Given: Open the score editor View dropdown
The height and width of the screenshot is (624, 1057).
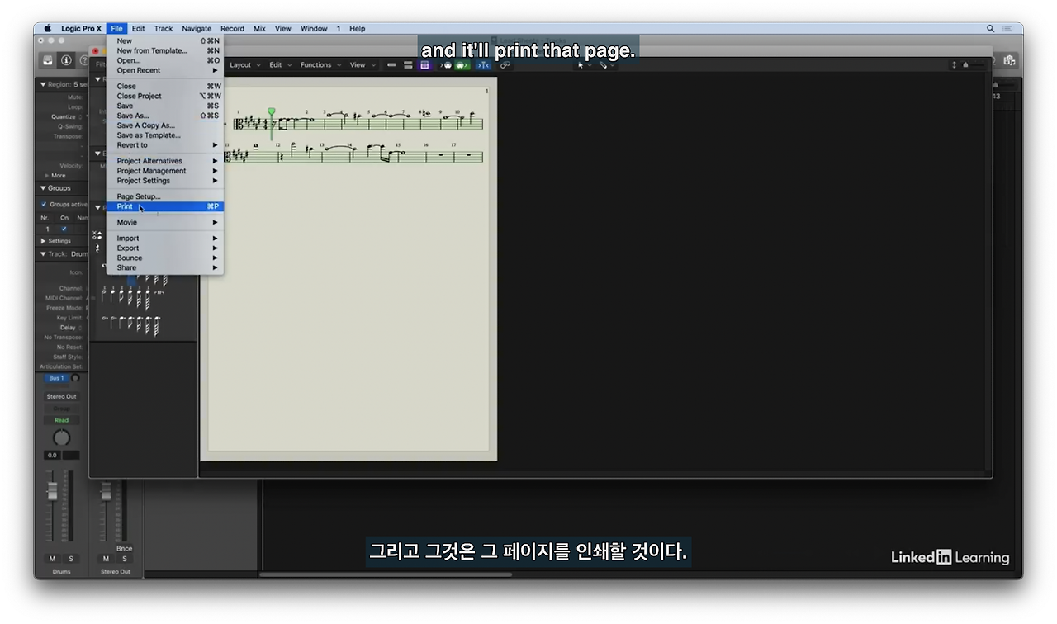Looking at the screenshot, I should coord(363,65).
